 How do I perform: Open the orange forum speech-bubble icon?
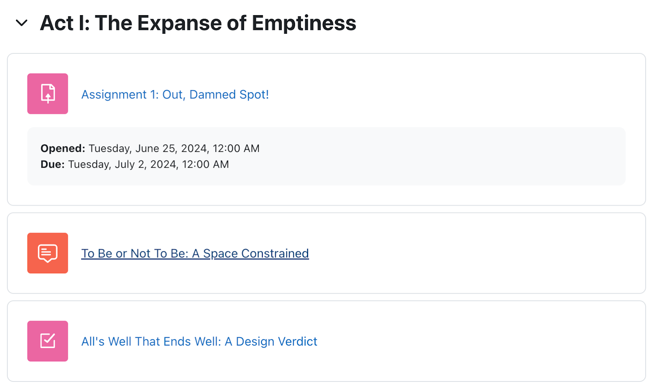(x=48, y=253)
